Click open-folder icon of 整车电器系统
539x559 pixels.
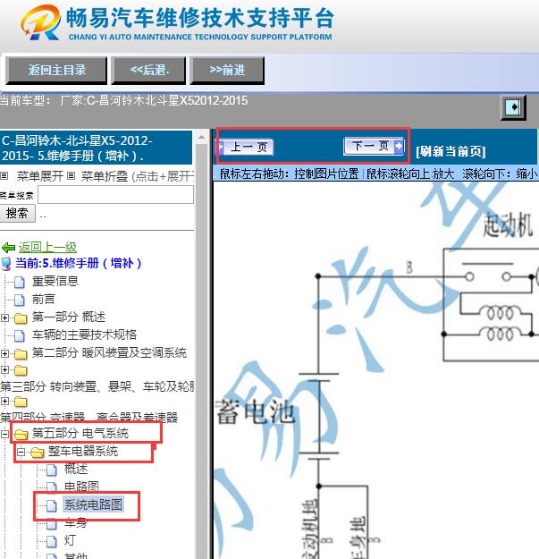pyautogui.click(x=38, y=453)
